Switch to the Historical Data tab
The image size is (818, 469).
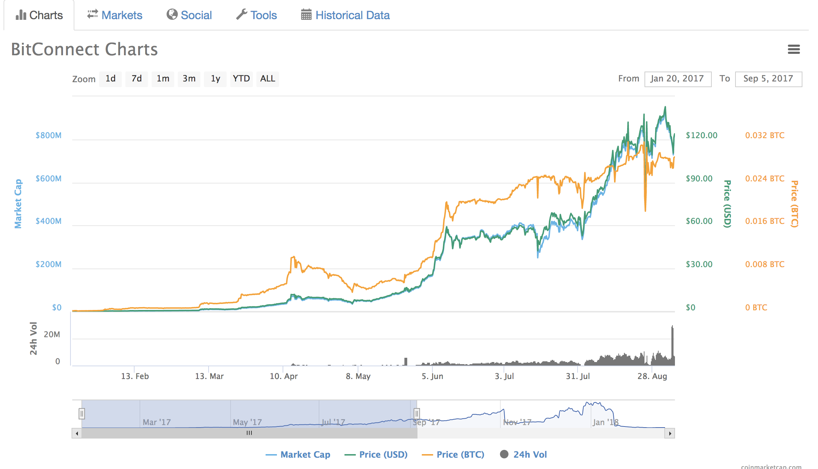(352, 15)
